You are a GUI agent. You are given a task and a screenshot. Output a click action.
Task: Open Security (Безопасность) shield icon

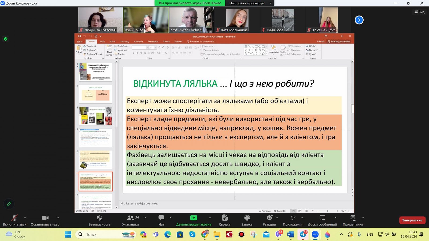(99, 218)
